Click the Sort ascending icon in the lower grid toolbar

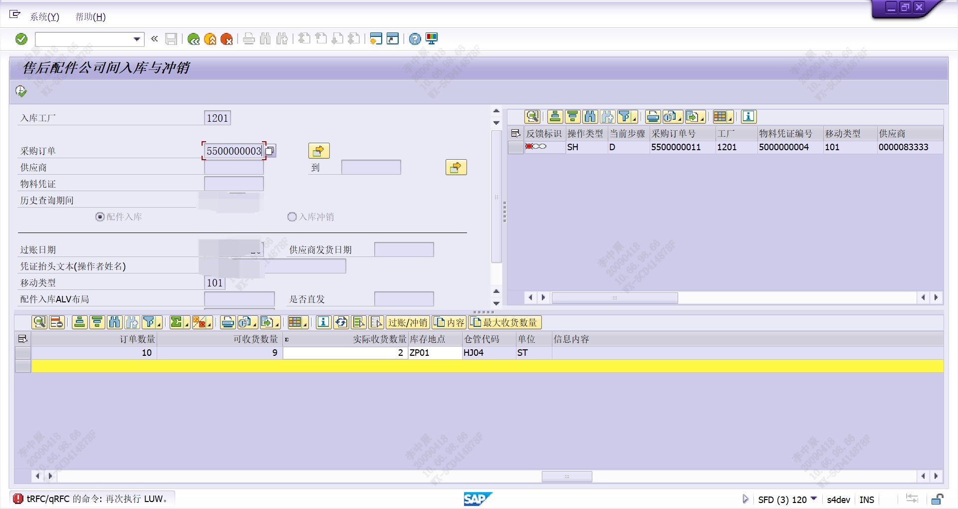coord(79,322)
